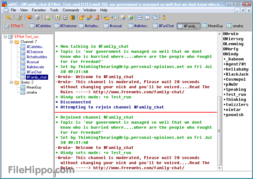The image size is (253, 179).
Task: Collapse the EFNet Test_run tree node
Action: [5, 37]
